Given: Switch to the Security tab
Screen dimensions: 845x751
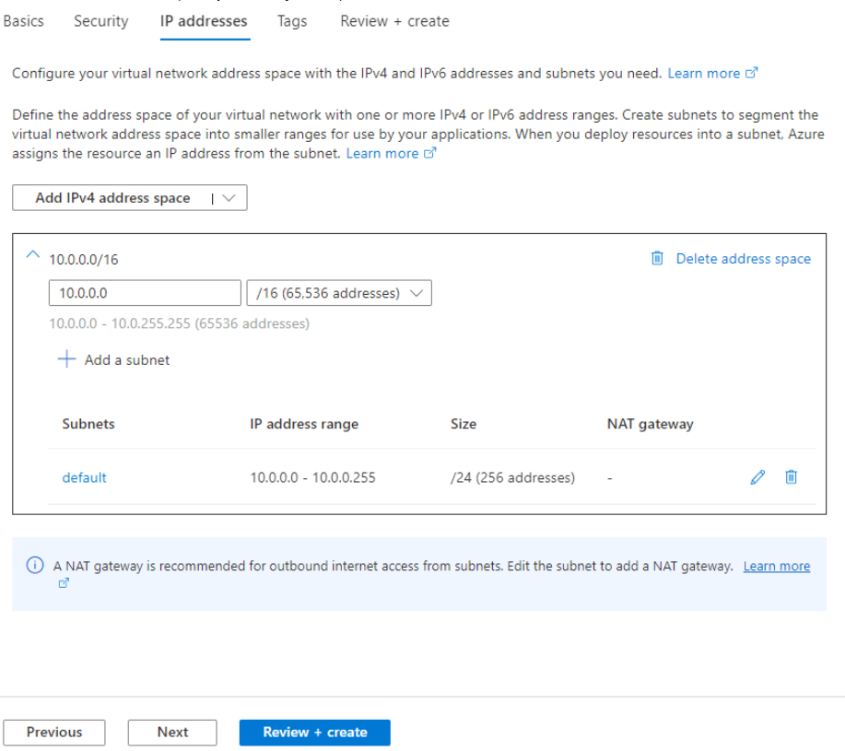Looking at the screenshot, I should click(101, 21).
